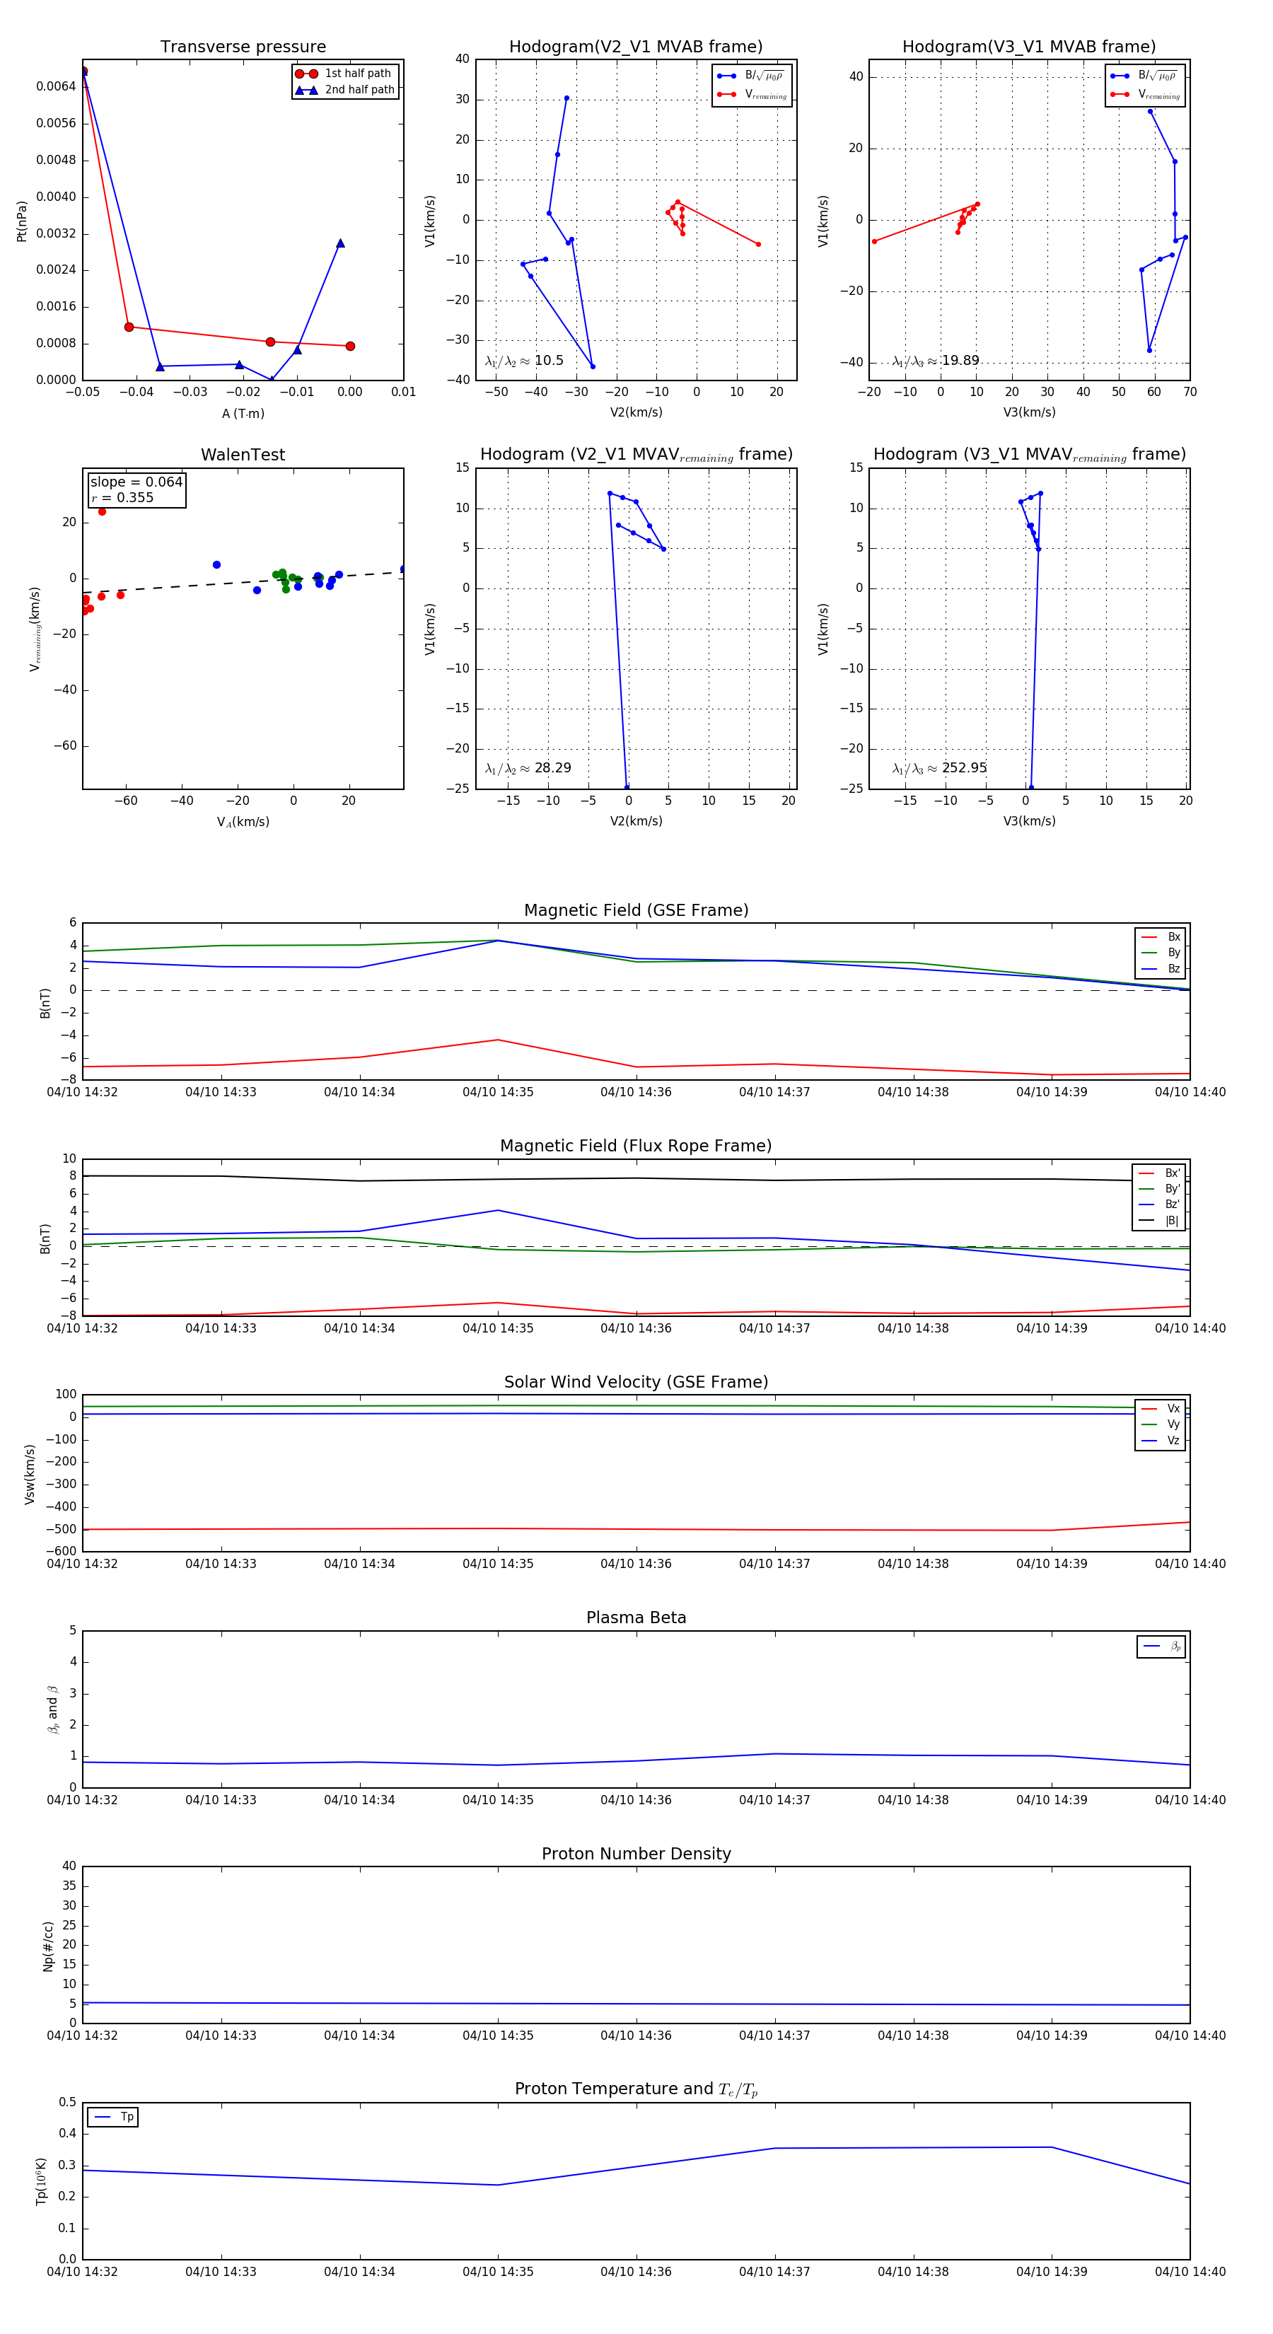Click the λ1/λ2 ≈ 28.29 annotation
Image resolution: width=1273 pixels, height=2334 pixels.
[528, 768]
